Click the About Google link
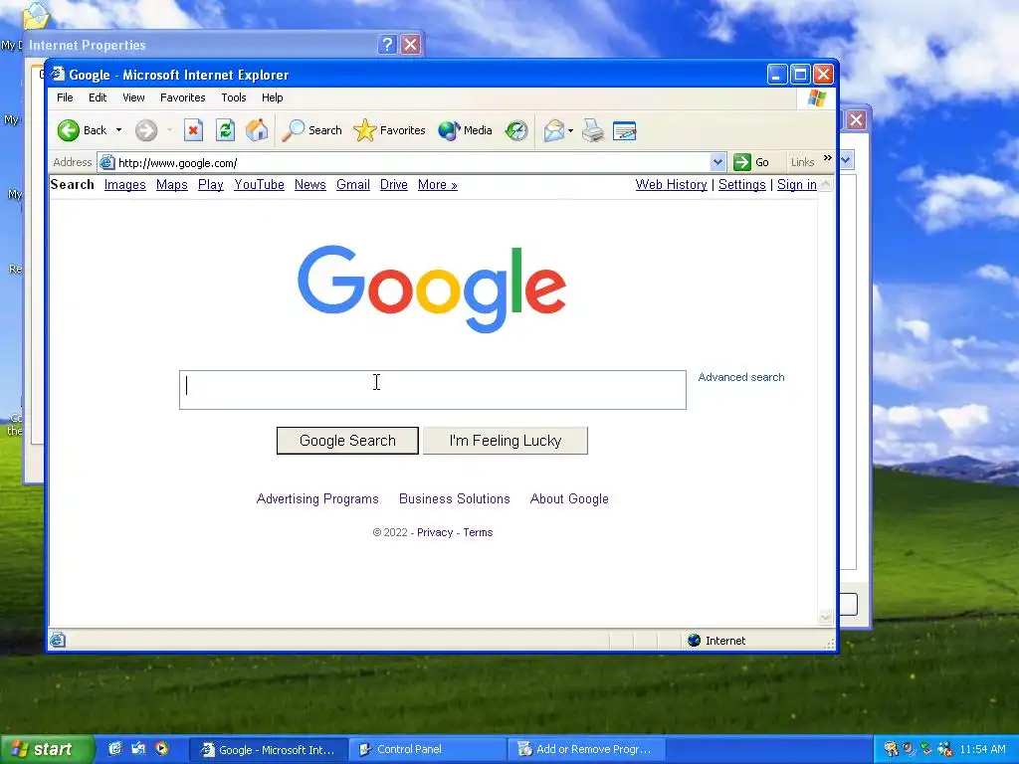This screenshot has height=764, width=1019. pos(569,499)
